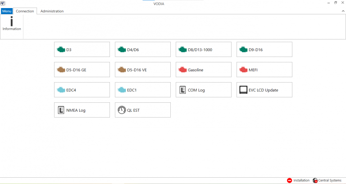Click the VODIA app icon in title bar

coord(2,3)
